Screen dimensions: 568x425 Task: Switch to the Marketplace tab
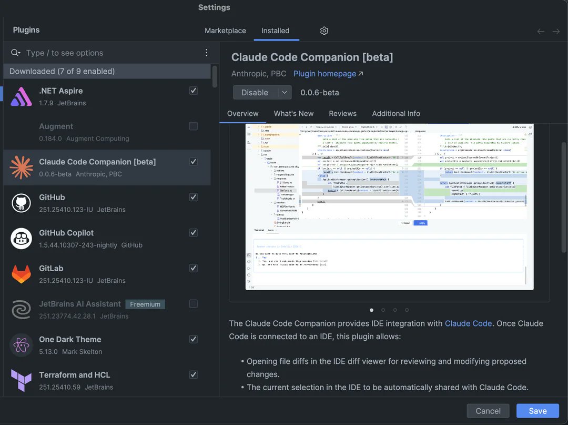click(x=225, y=31)
